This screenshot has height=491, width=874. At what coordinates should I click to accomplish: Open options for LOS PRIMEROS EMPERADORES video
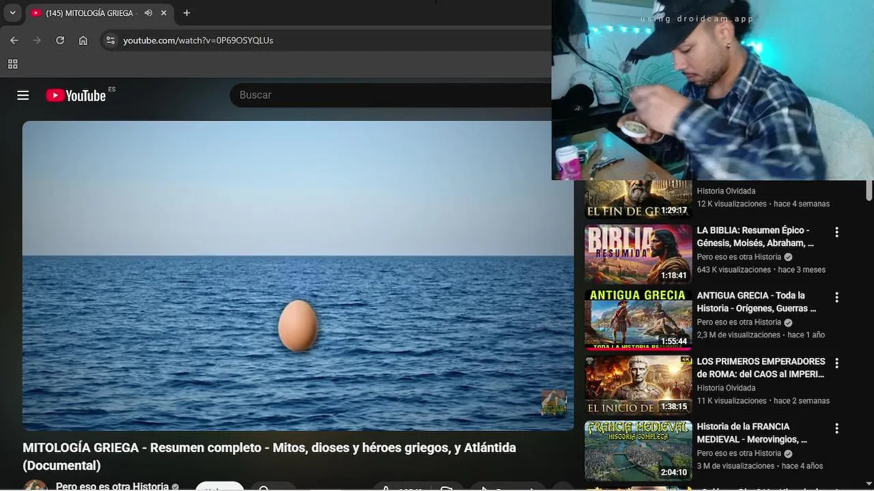click(836, 363)
